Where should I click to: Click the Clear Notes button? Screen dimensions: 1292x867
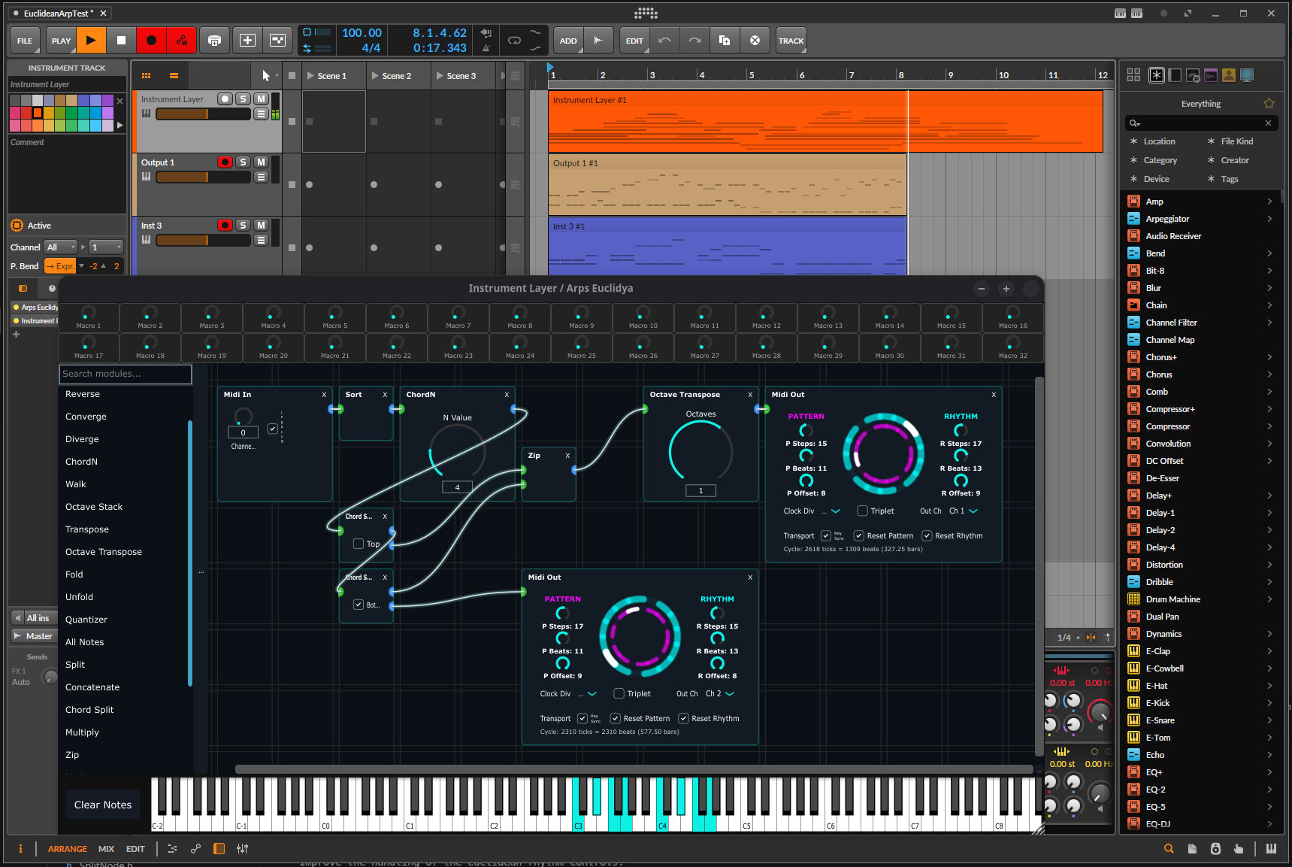102,805
